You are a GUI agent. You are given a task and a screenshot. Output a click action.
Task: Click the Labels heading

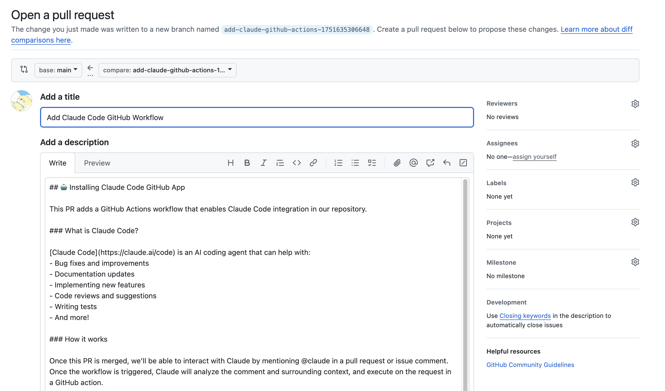tap(496, 183)
